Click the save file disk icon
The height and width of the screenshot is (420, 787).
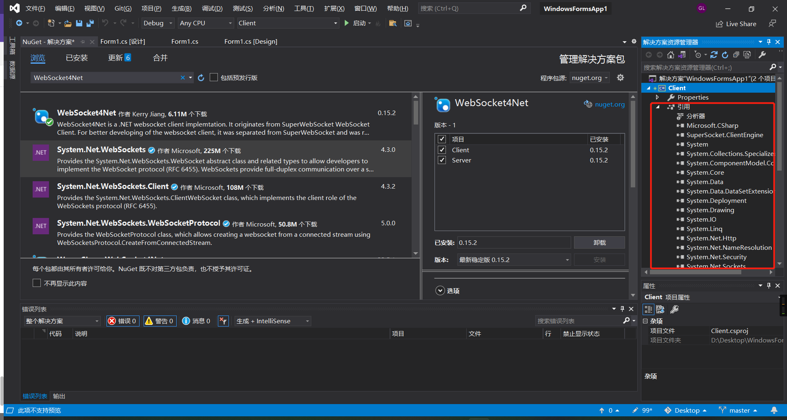tap(79, 23)
